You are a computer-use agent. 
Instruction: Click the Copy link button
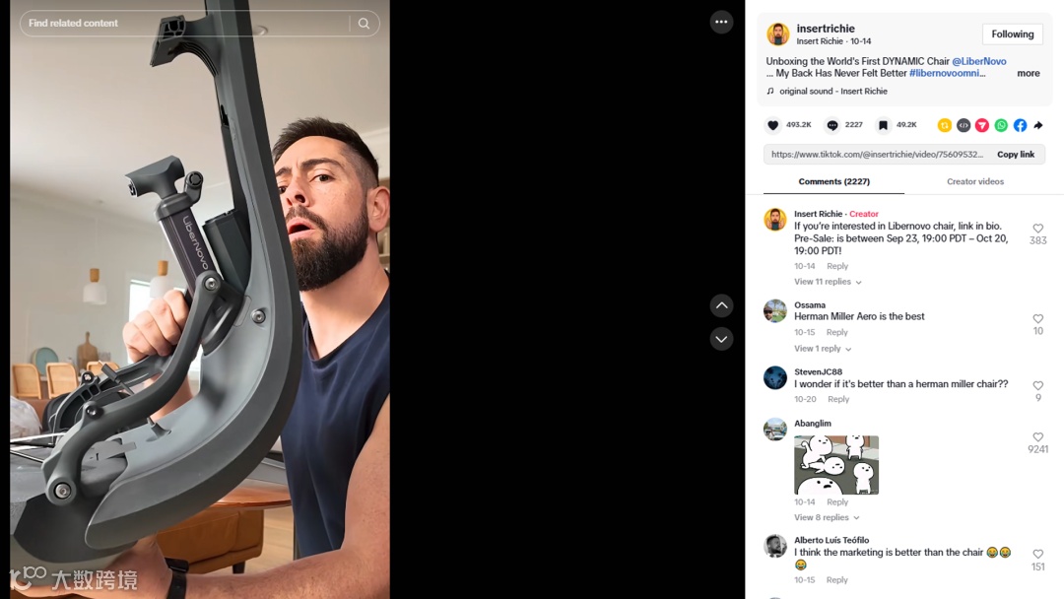tap(1015, 155)
